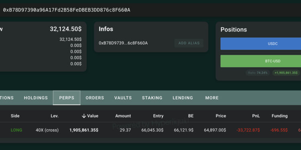
Task: Click the ADD ALIAS button
Action: click(x=189, y=43)
